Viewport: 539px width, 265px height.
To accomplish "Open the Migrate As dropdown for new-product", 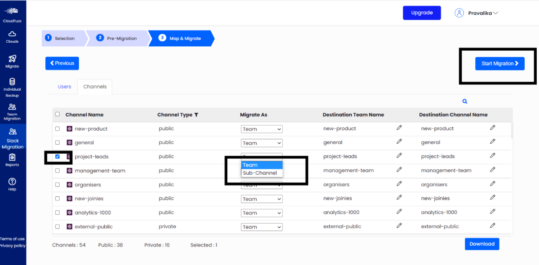I will [x=261, y=128].
